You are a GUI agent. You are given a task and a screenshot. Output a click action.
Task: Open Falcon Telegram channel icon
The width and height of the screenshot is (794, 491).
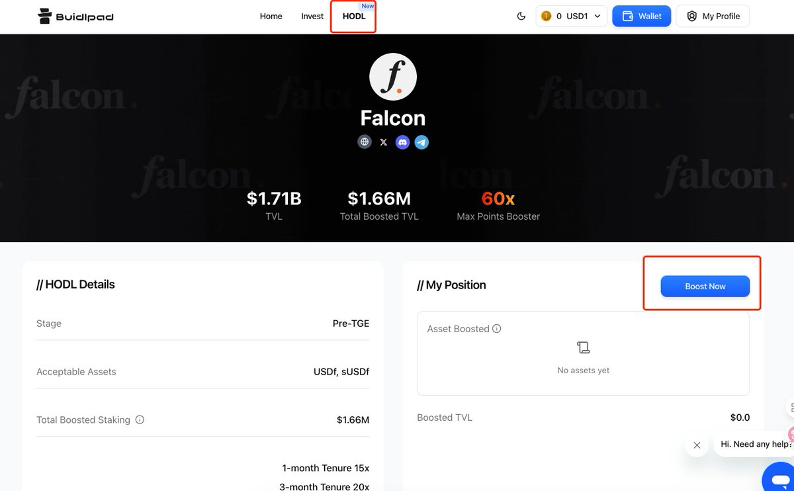click(421, 142)
